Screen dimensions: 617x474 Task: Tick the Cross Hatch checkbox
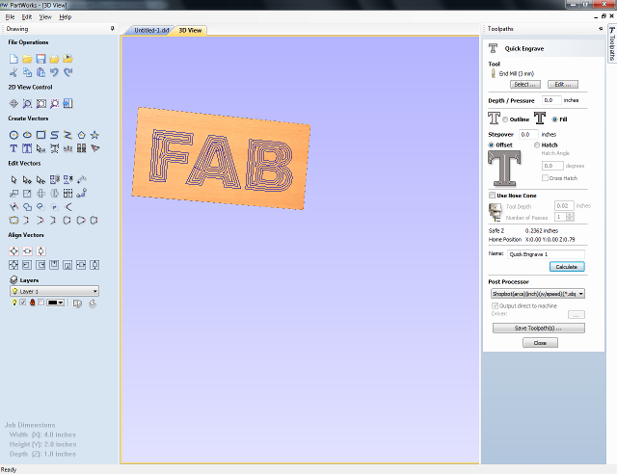coord(545,178)
